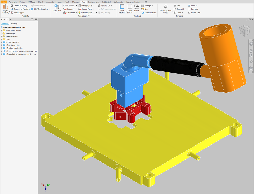Open the File menu
The width and height of the screenshot is (254, 194).
(x=4, y=2)
